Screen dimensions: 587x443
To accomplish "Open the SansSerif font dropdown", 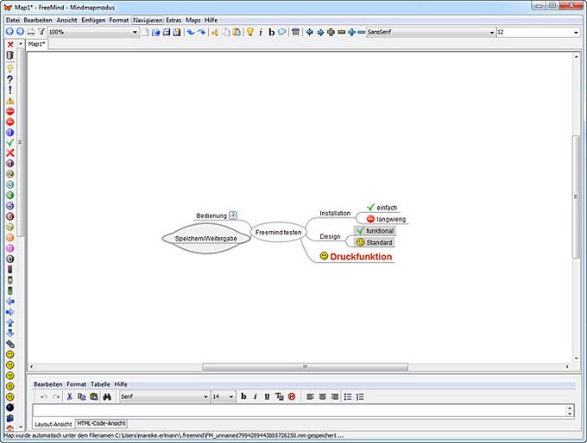I will (492, 33).
